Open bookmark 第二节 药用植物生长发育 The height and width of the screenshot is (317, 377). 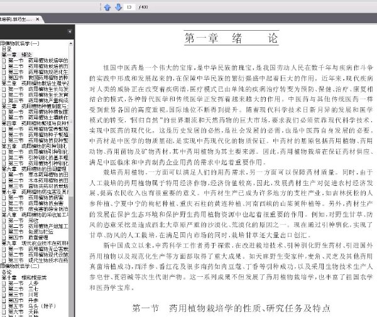(38, 95)
